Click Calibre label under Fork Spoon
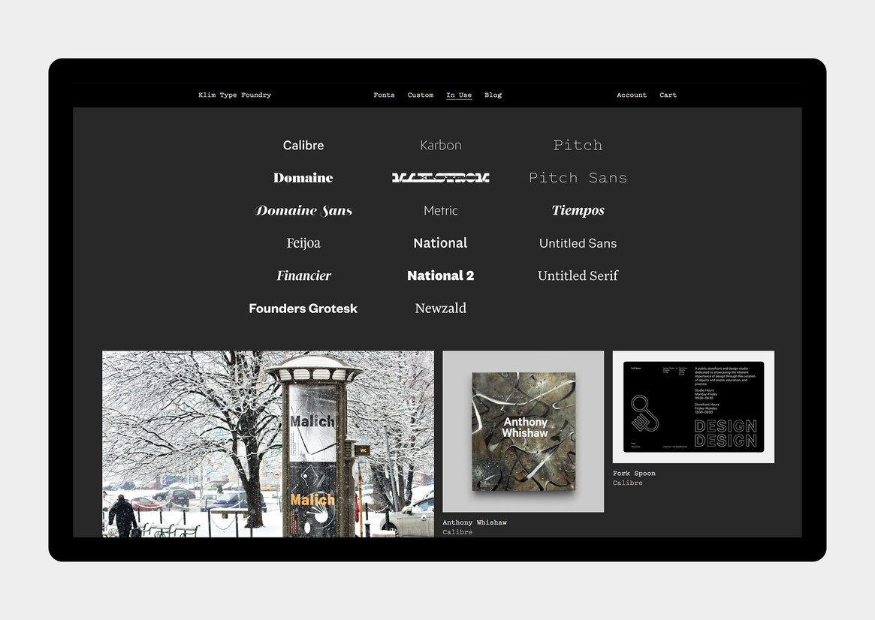The image size is (875, 620). click(x=627, y=483)
